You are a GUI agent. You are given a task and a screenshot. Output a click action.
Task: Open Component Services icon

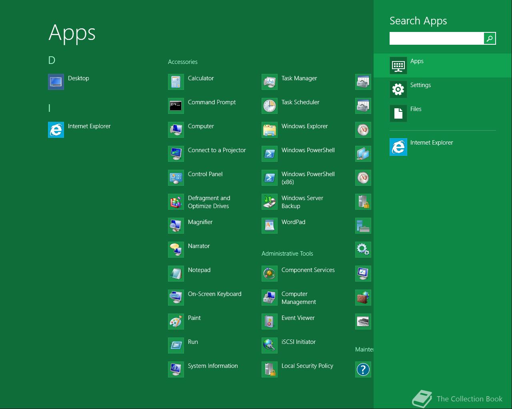coord(270,274)
